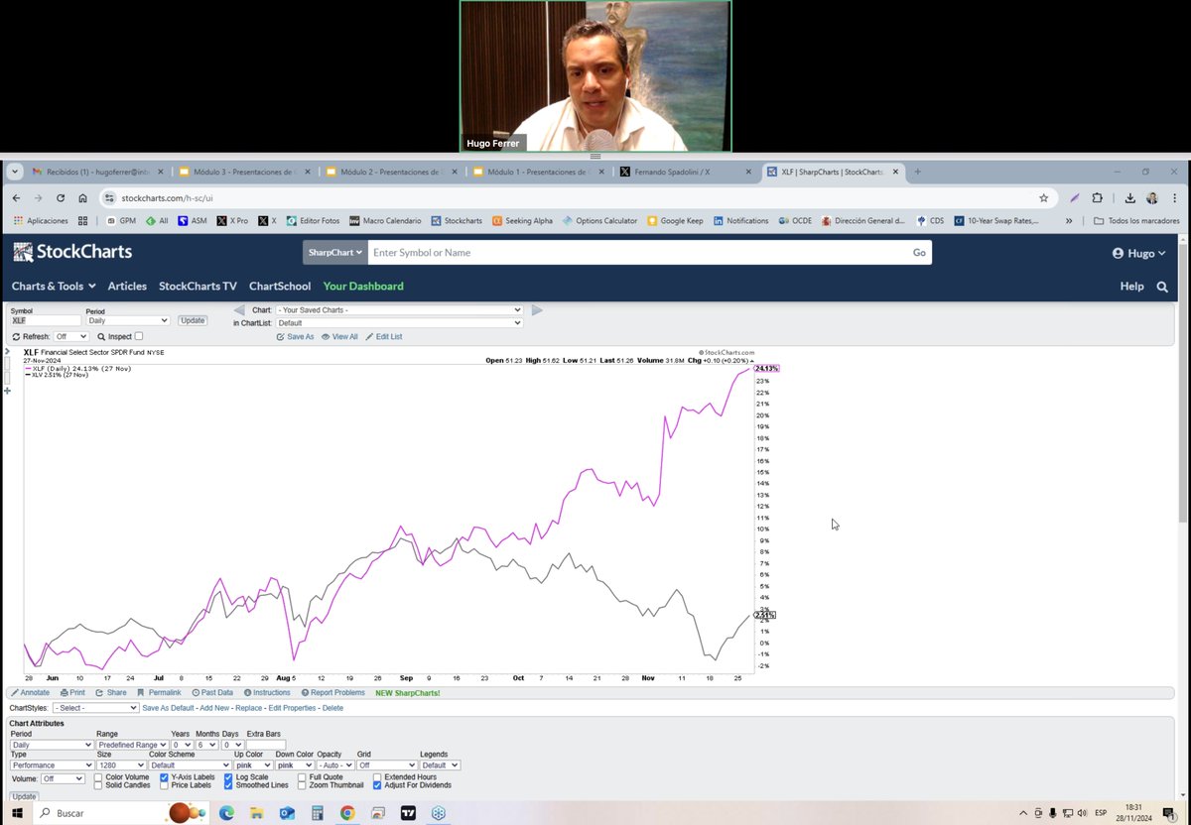
Task: Uncheck Y-Axis Labels
Action: point(164,777)
